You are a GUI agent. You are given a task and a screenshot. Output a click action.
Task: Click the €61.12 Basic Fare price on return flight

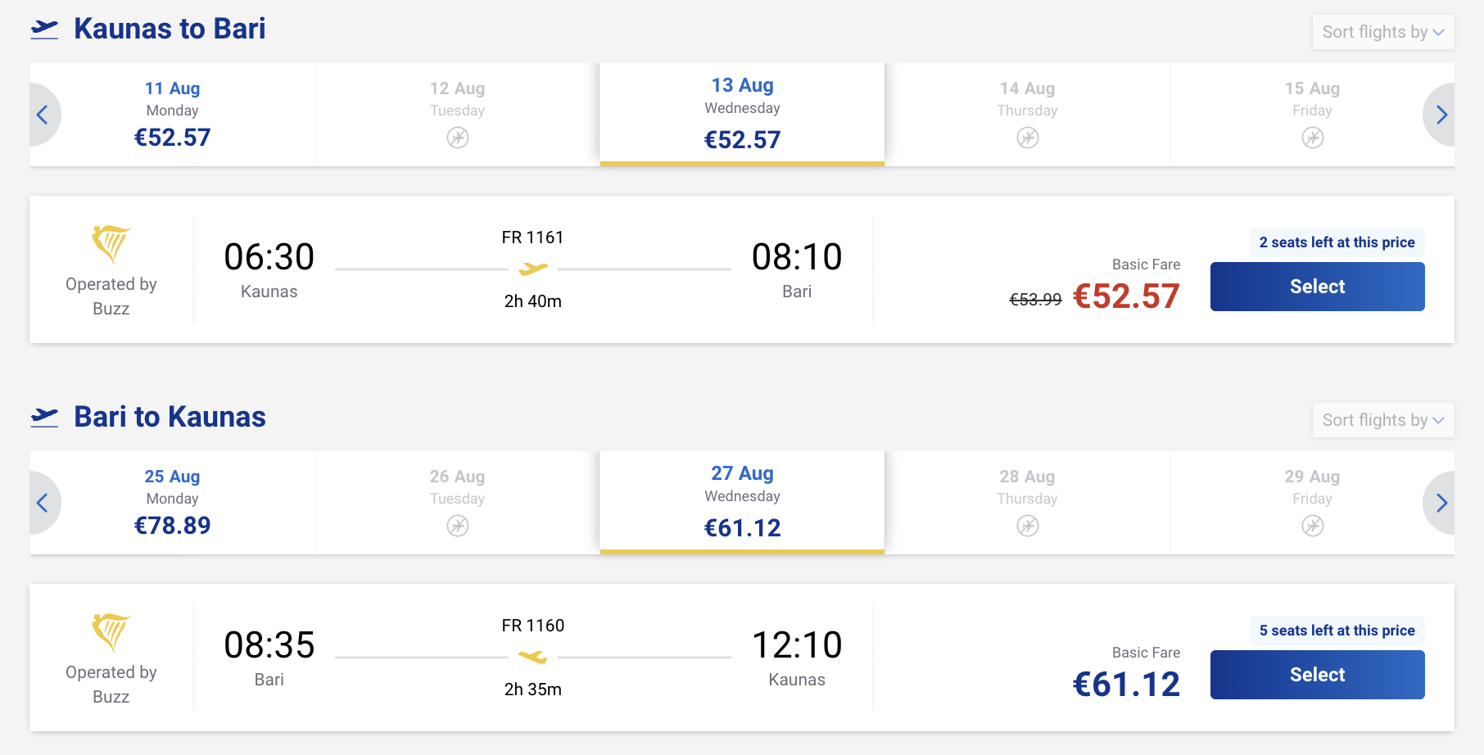[x=1126, y=685]
